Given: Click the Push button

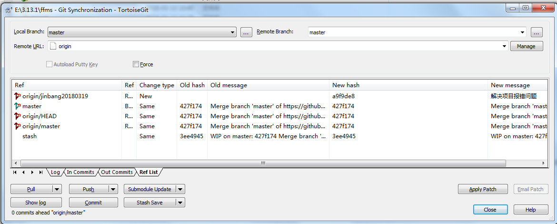Looking at the screenshot, I should click(89, 190).
